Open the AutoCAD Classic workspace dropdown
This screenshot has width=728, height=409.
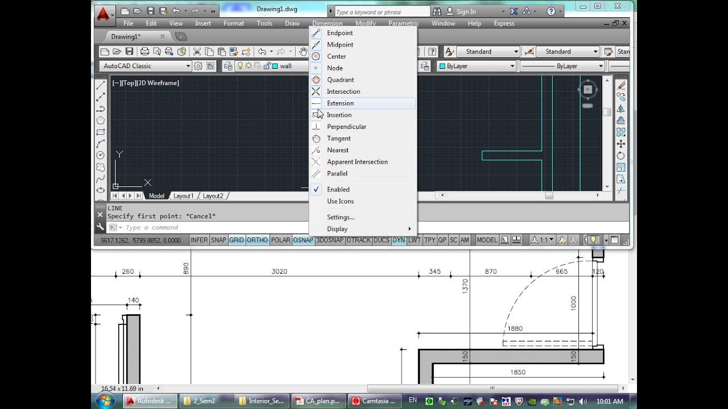coord(146,66)
